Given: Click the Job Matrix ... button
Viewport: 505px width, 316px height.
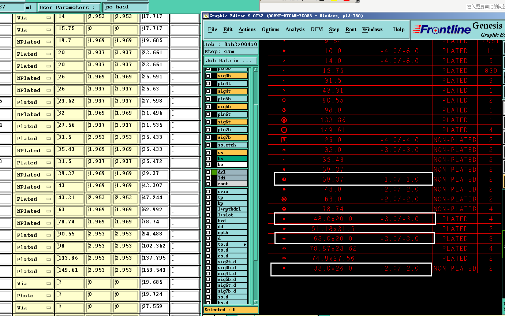Looking at the screenshot, I should tap(231, 61).
